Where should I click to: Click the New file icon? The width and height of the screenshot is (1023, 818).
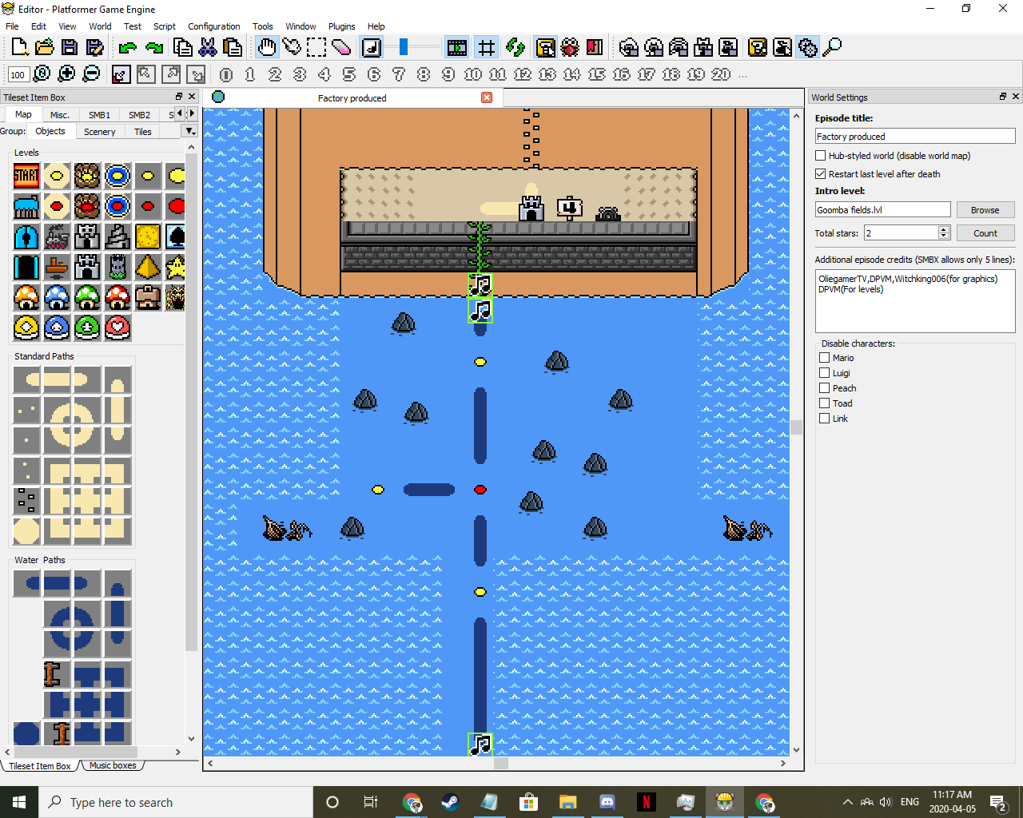coord(20,48)
